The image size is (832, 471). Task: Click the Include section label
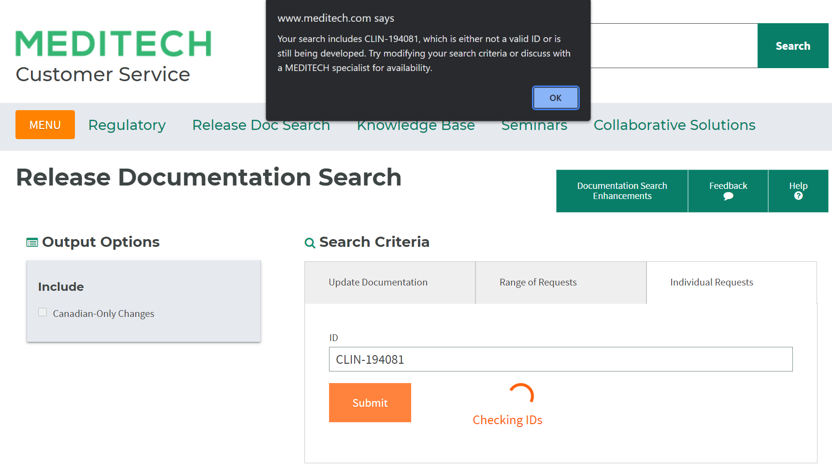(x=61, y=287)
